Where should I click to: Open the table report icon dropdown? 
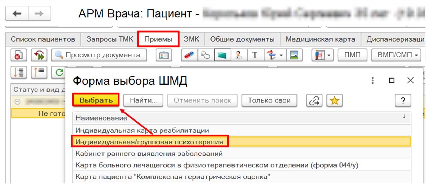pyautogui.click(x=329, y=56)
